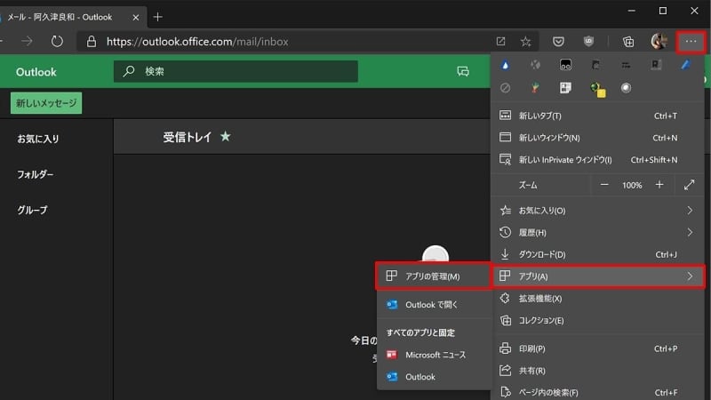This screenshot has width=711, height=400.
Task: Click the address bar URL
Action: coord(197,42)
